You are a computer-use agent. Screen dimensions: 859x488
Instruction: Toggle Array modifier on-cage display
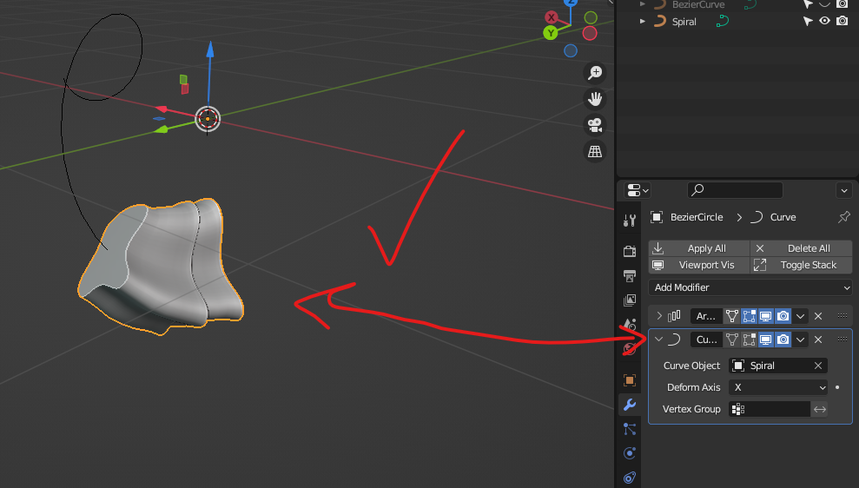pos(732,316)
